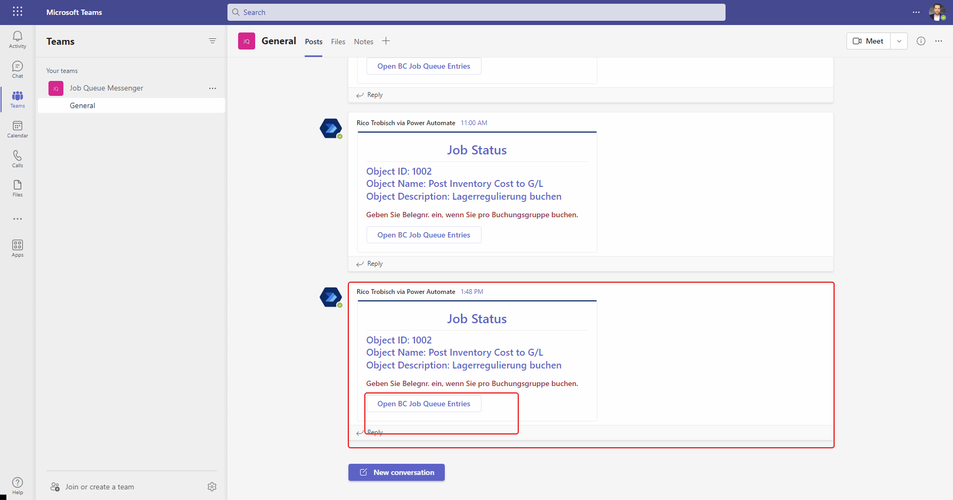953x500 pixels.
Task: Select the General channel in team list
Action: coord(132,105)
